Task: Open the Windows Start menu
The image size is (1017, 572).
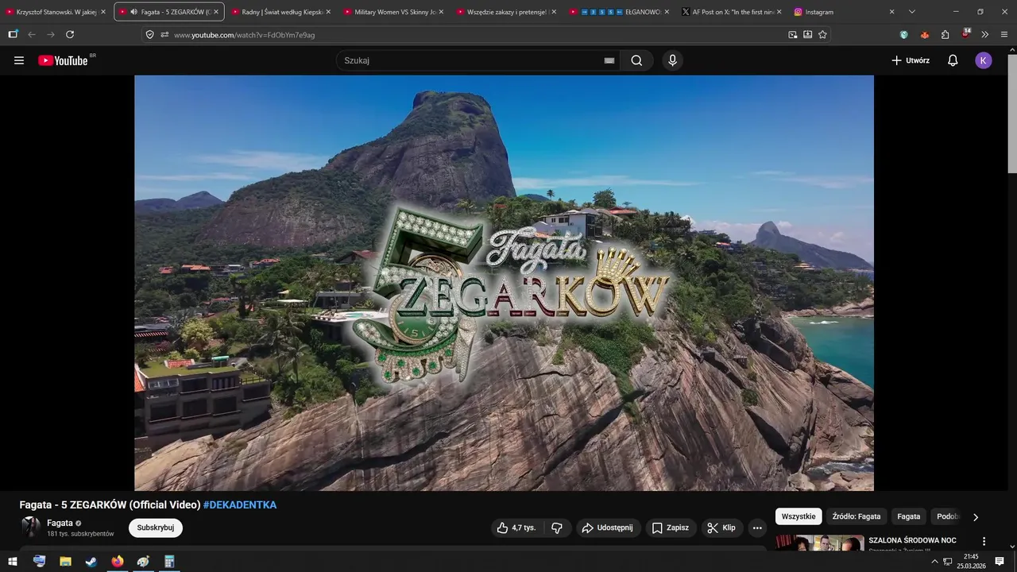Action: 13,562
